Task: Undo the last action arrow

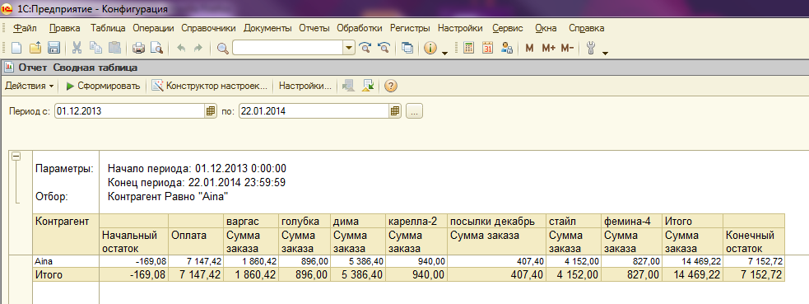Action: [181, 48]
